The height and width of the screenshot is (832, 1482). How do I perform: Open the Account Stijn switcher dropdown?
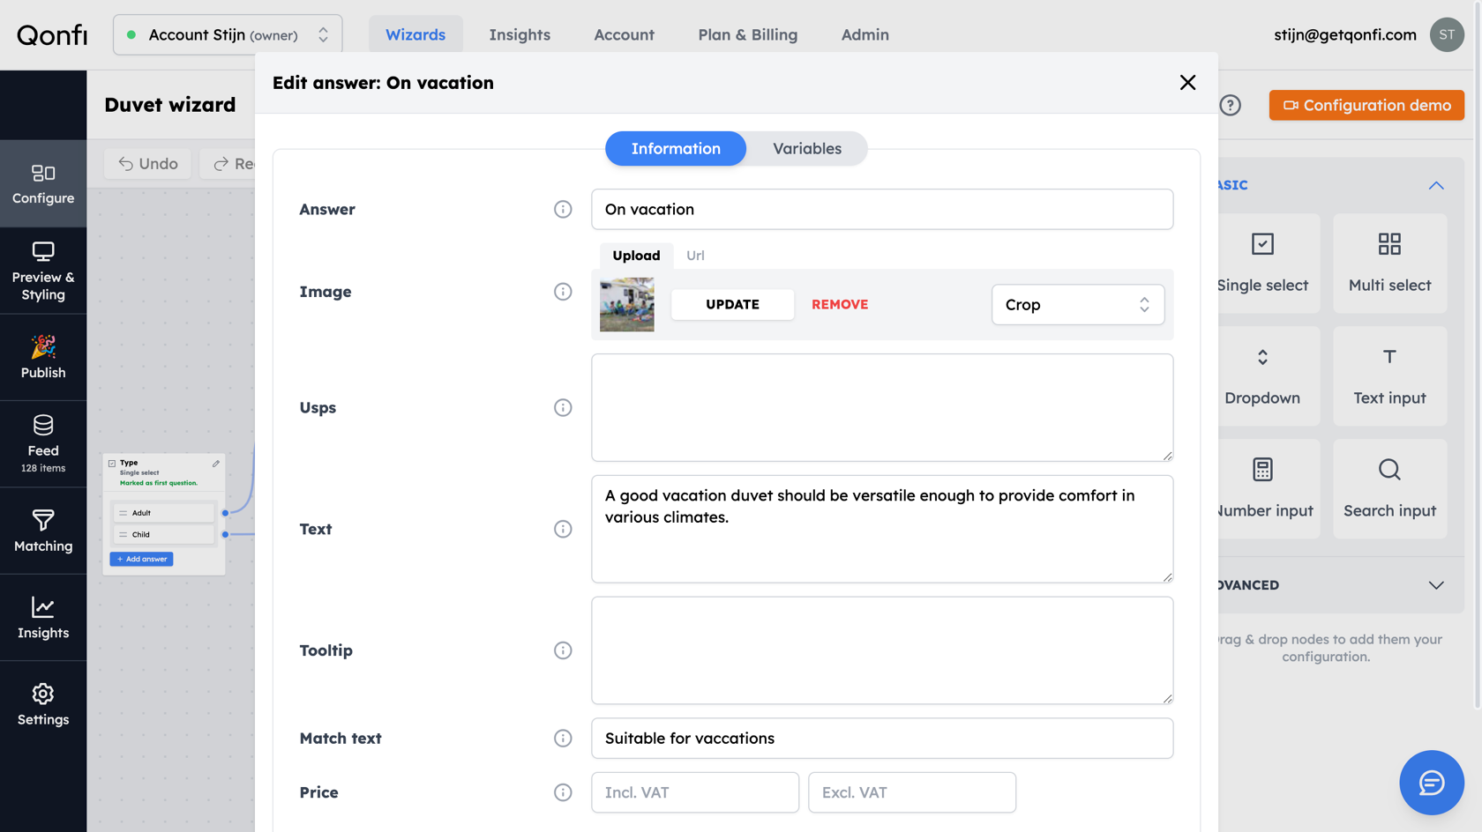[228, 35]
